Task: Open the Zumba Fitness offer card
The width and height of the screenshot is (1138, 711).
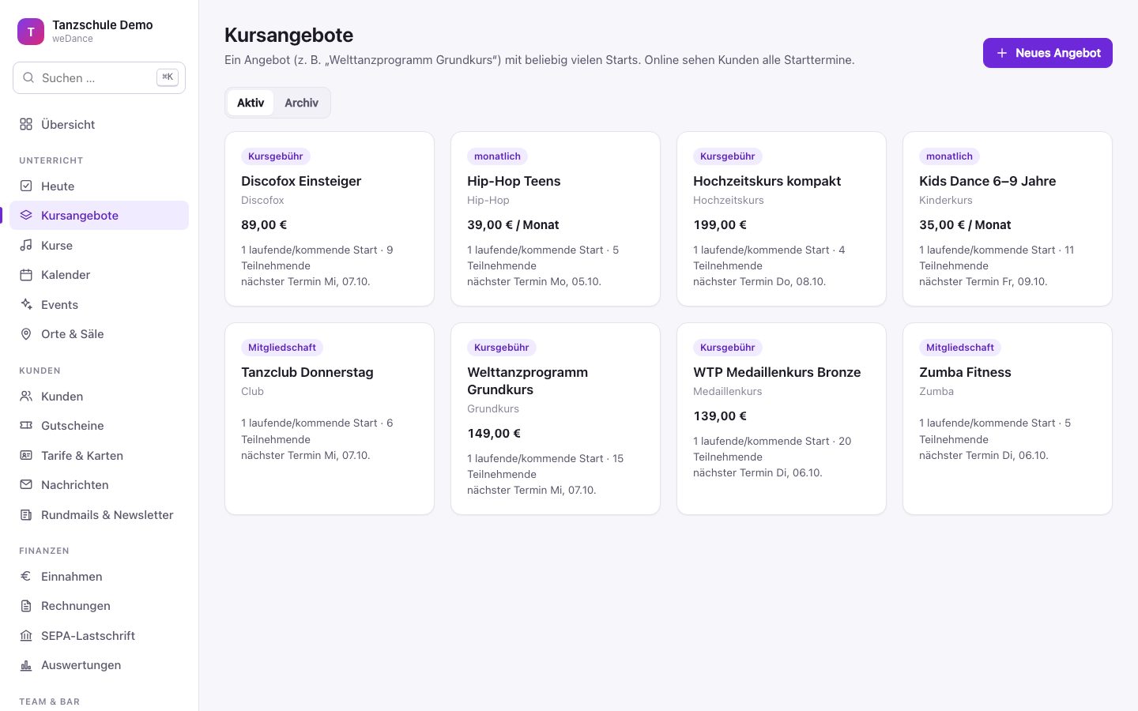Action: click(1008, 419)
